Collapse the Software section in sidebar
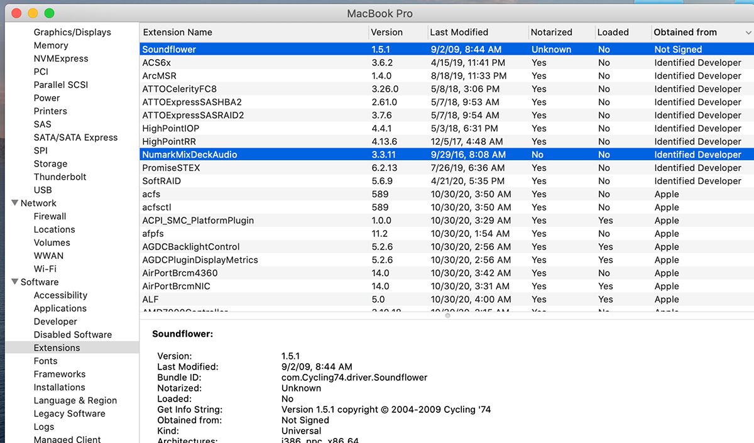754x443 pixels. [x=14, y=282]
